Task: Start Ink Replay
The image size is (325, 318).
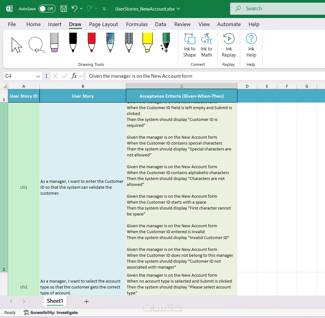Action: pos(229,46)
